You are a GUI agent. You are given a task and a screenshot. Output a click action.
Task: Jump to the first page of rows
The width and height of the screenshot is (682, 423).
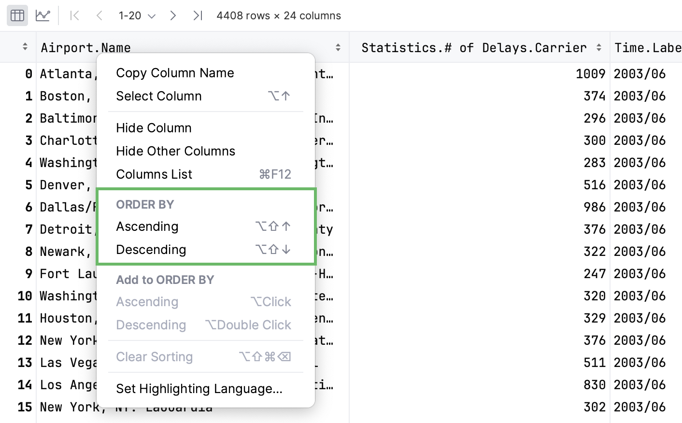coord(75,15)
